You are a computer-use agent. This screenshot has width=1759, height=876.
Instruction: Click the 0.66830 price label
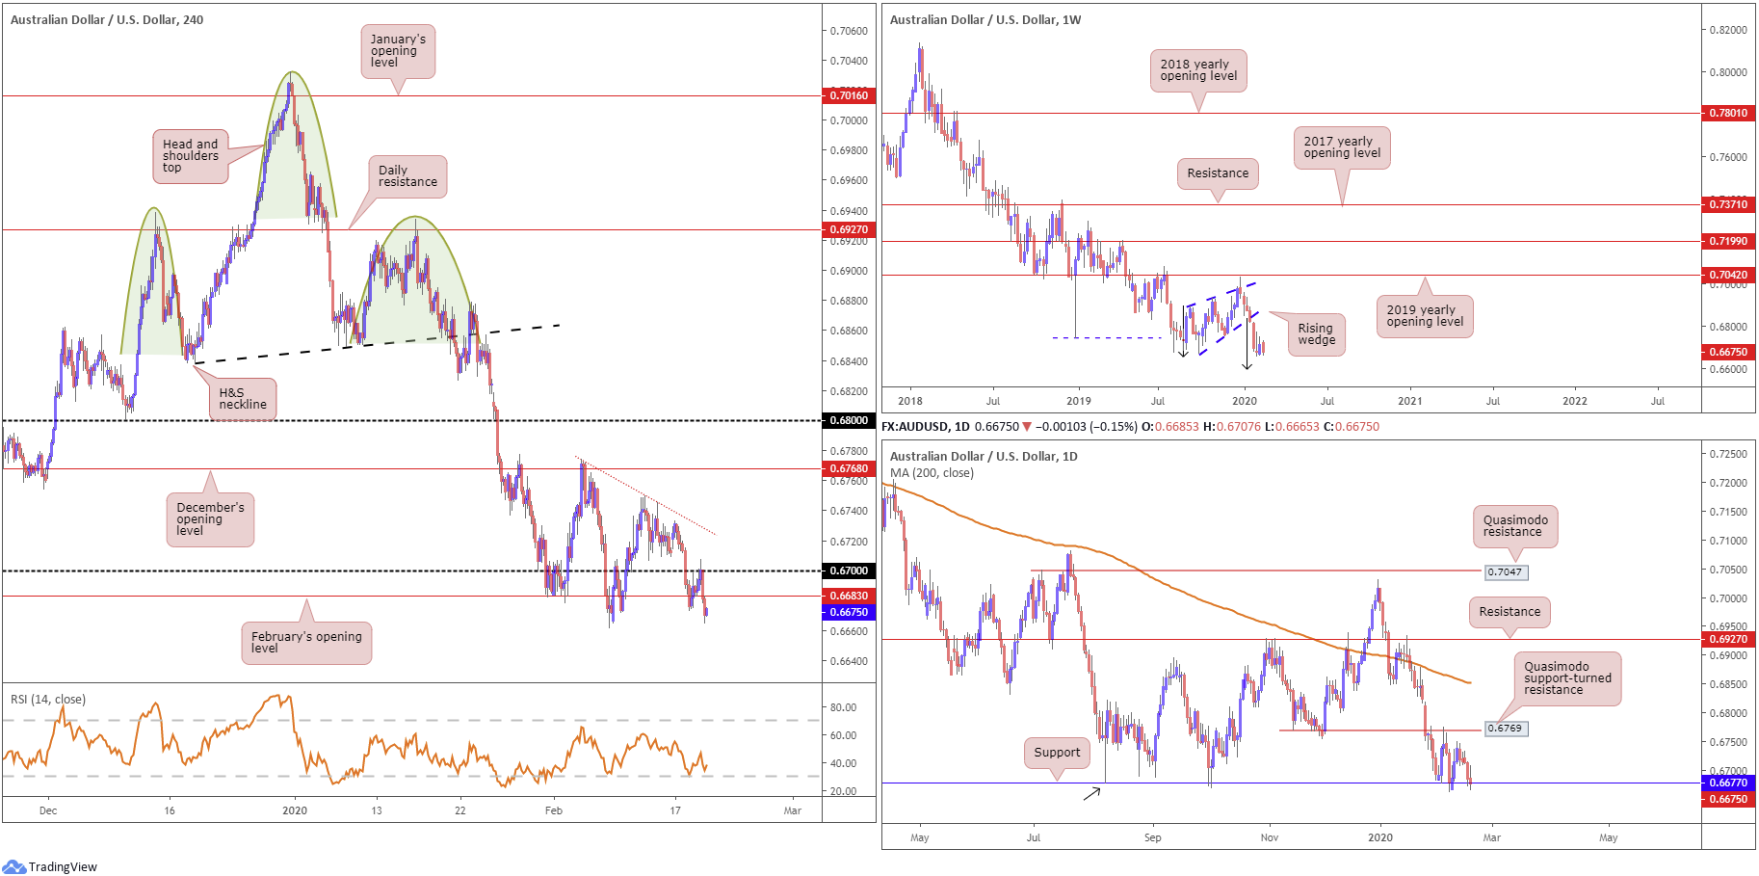tap(849, 596)
